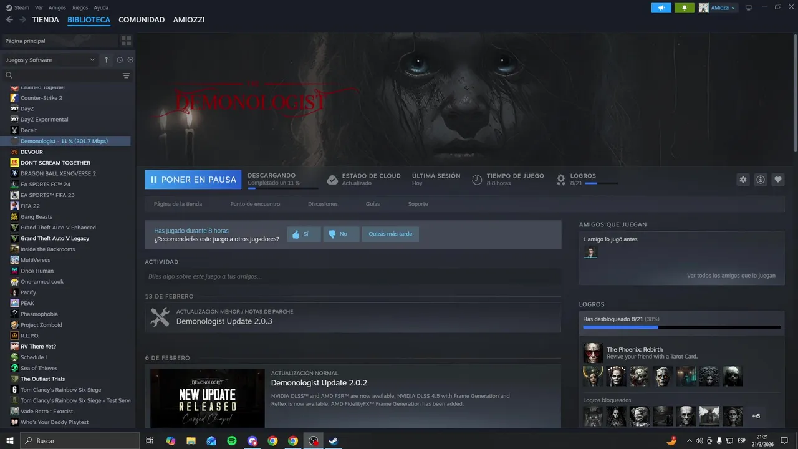
Task: Open Ver todos los amigos link
Action: coord(731,276)
